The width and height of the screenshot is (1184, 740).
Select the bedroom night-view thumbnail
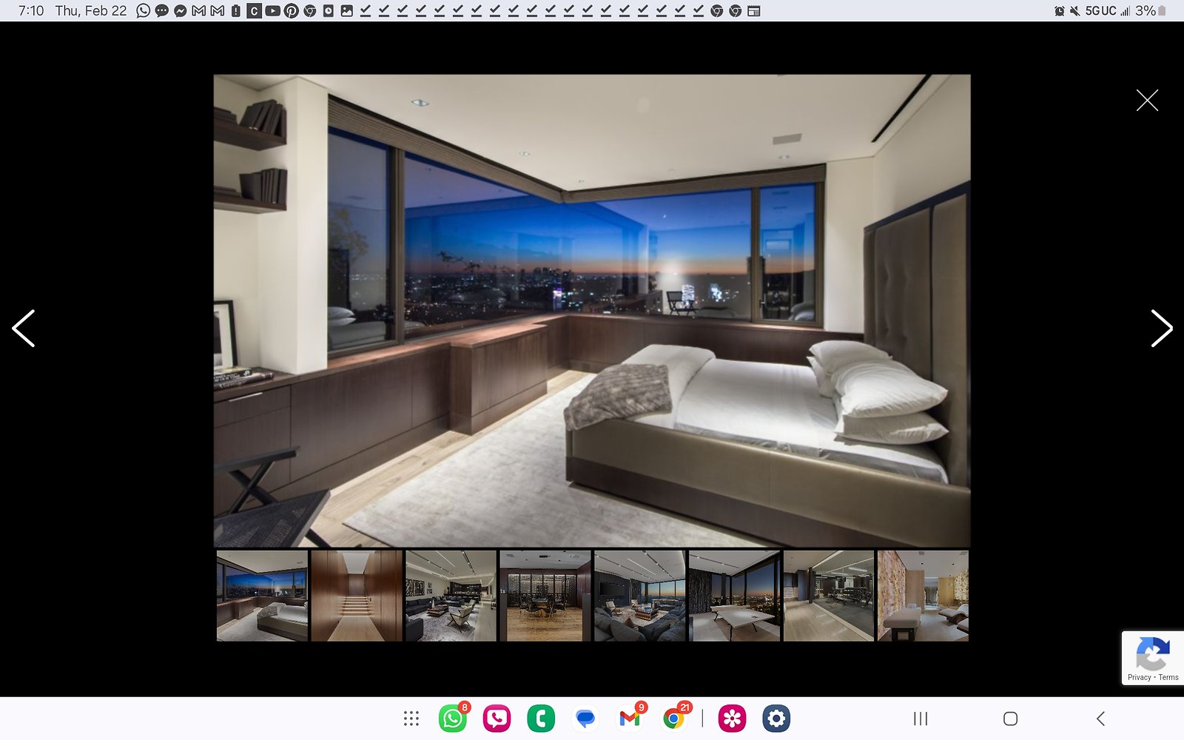[x=262, y=596]
